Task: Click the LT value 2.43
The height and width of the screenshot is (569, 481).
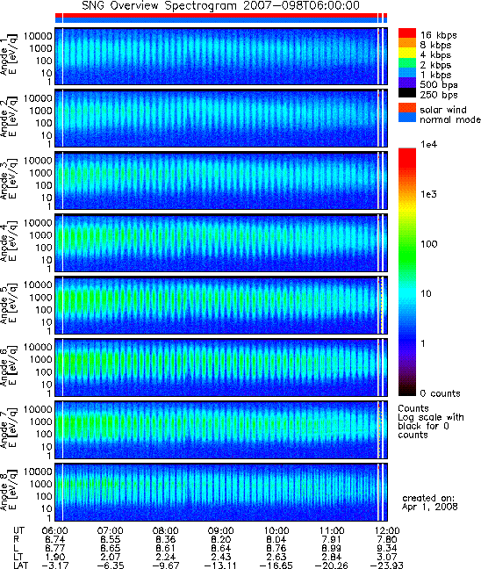Action: pos(221,557)
